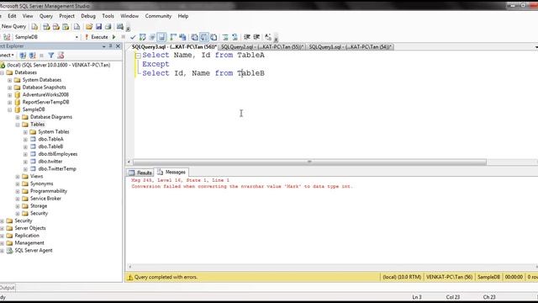Open the Query menu
The width and height of the screenshot is (538, 303).
click(46, 16)
